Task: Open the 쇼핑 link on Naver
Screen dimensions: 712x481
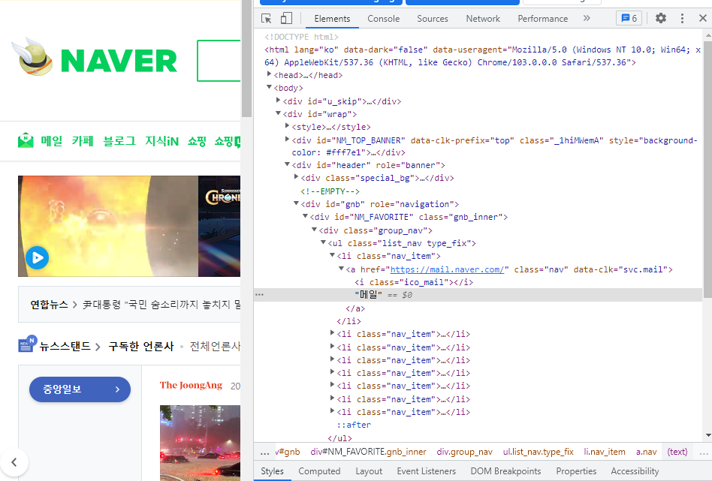Action: click(x=197, y=141)
